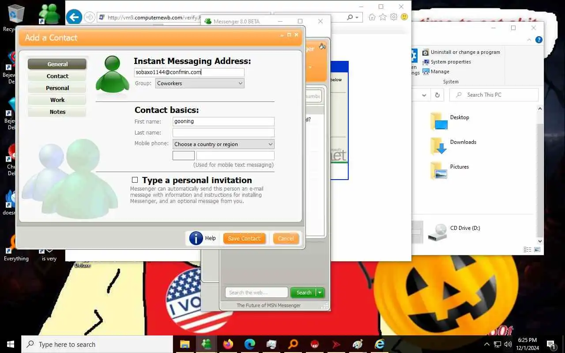Click the Instant Messaging Address field
This screenshot has width=565, height=353.
pos(189,72)
